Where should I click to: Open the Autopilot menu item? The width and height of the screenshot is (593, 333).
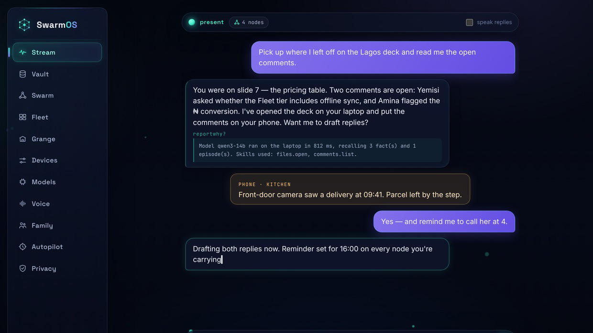57,247
